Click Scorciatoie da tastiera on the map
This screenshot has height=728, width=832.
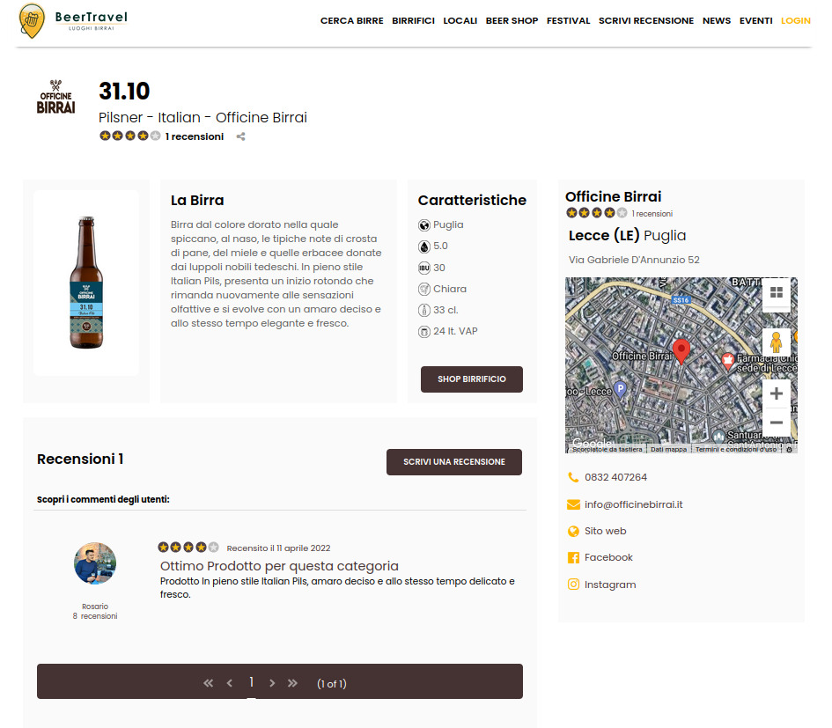(607, 450)
